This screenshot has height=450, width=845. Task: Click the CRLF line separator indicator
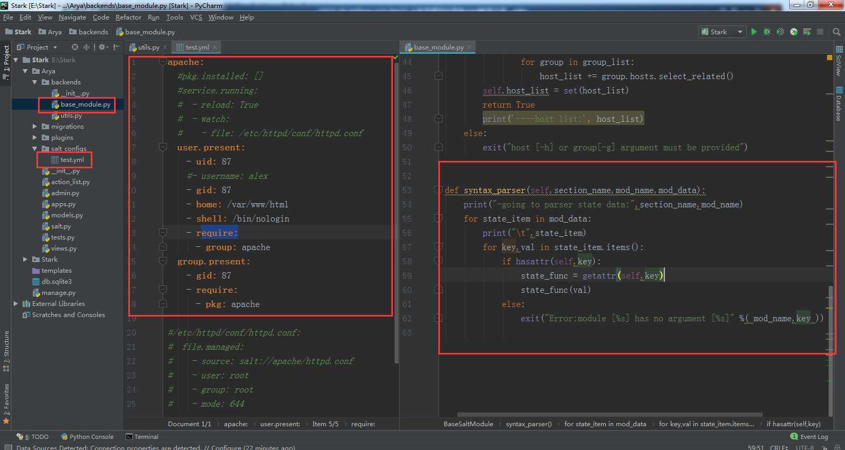pos(779,447)
